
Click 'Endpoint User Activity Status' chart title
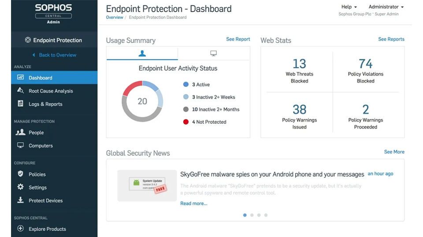178,68
